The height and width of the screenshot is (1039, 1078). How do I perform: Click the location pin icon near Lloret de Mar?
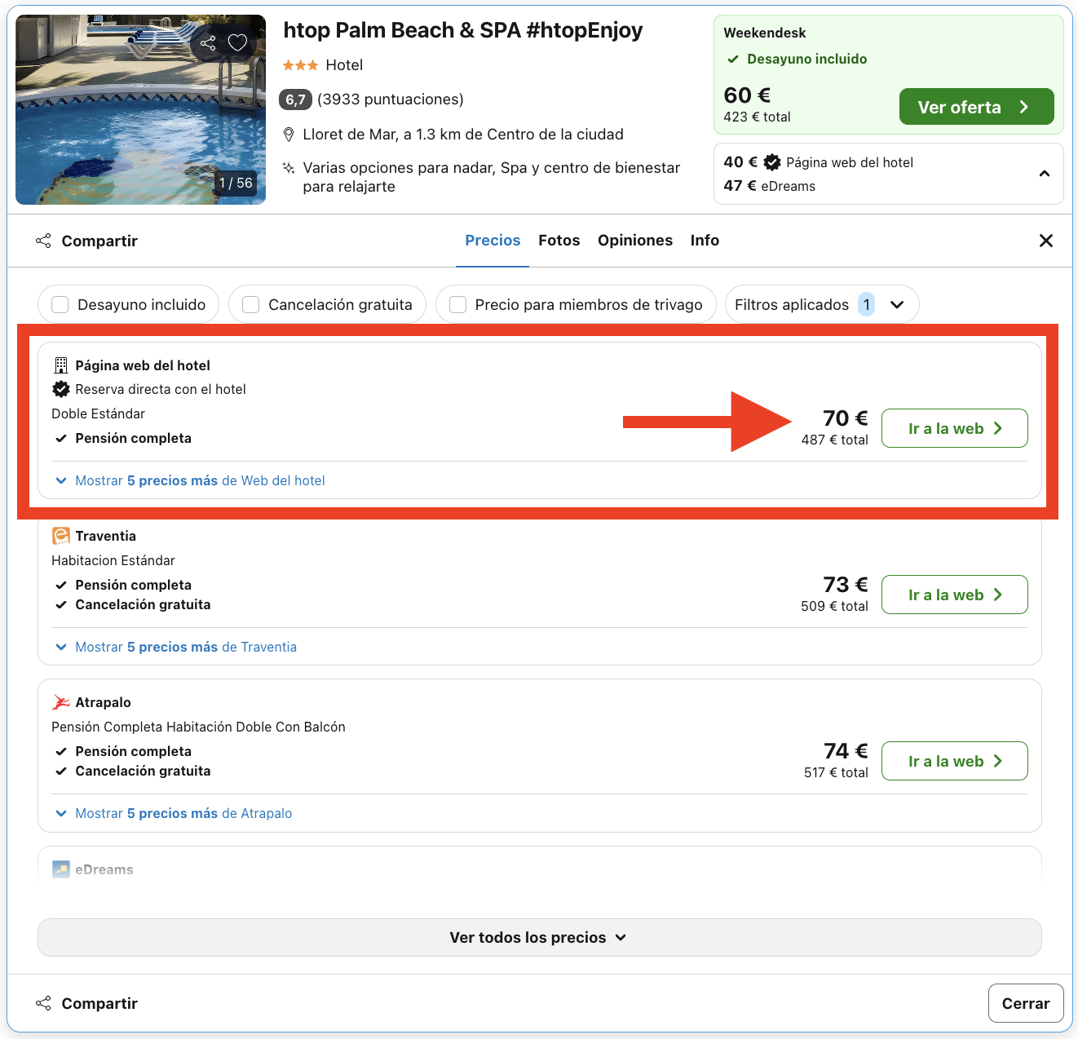tap(289, 134)
